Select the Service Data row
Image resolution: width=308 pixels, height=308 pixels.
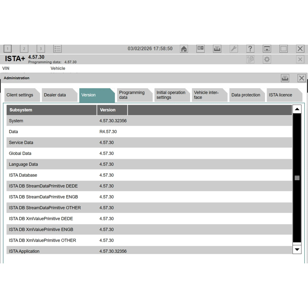pos(149,142)
